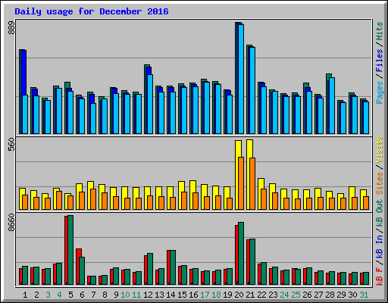388x303 pixels.
Task: Click day 8 on the x-axis
Action: (105, 295)
